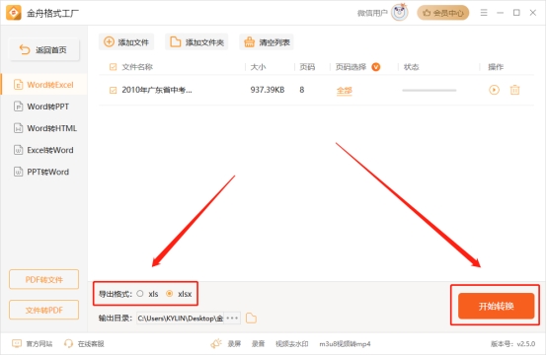Image resolution: width=547 pixels, height=355 pixels.
Task: Choose the xls export format radio
Action: pos(140,294)
